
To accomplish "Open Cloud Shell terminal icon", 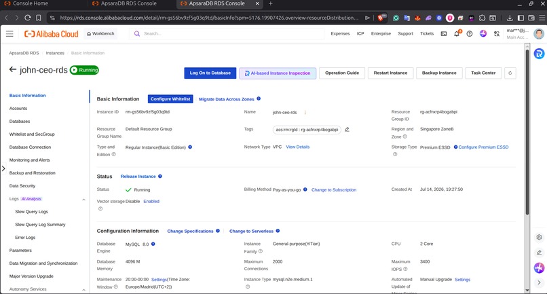I will (444, 33).
